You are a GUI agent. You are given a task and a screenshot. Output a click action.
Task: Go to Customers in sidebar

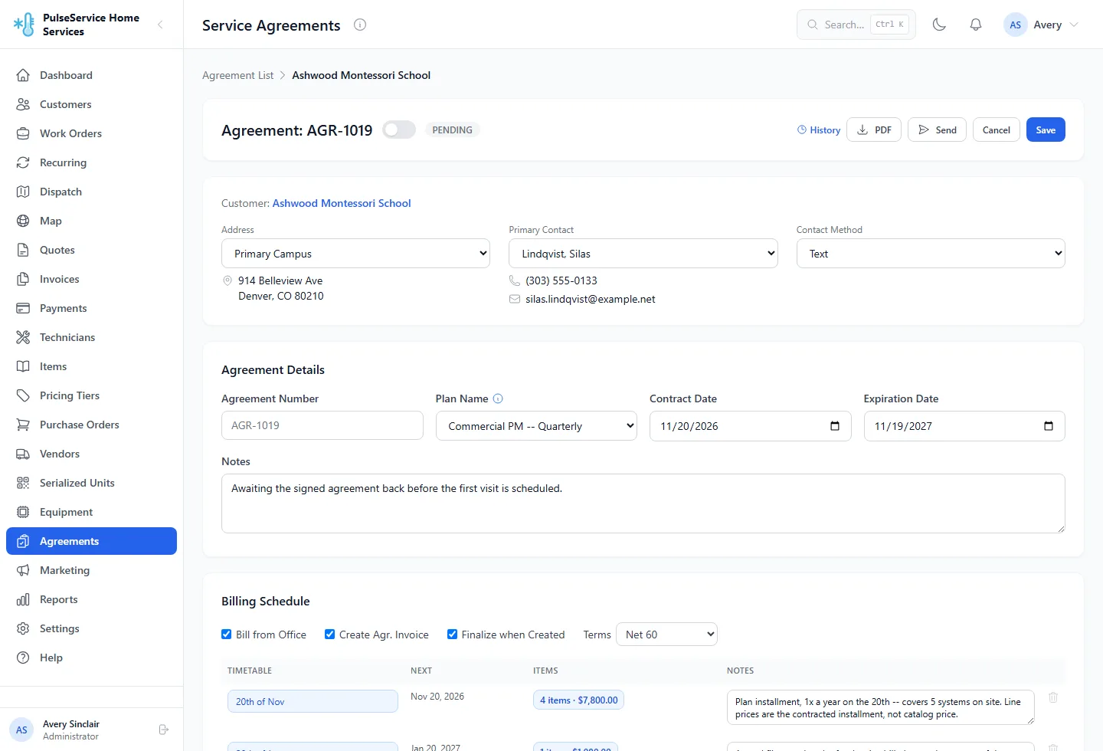[91, 104]
